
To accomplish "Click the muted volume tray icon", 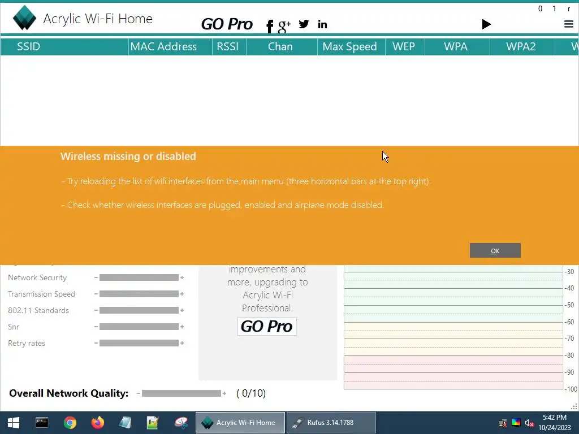I will pyautogui.click(x=529, y=423).
